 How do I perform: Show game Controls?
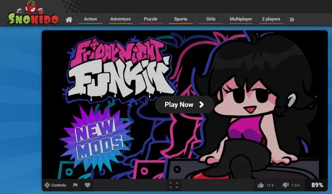tap(55, 185)
